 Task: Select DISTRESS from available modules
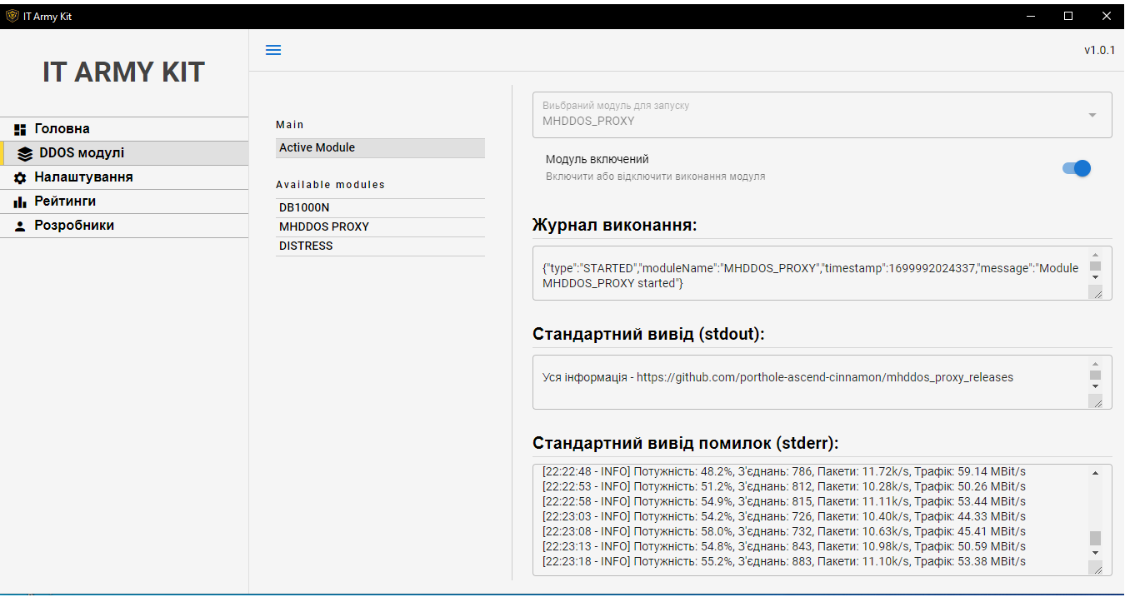pos(307,246)
